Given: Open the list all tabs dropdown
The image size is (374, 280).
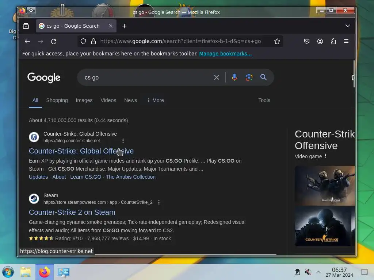Looking at the screenshot, I should pyautogui.click(x=348, y=26).
